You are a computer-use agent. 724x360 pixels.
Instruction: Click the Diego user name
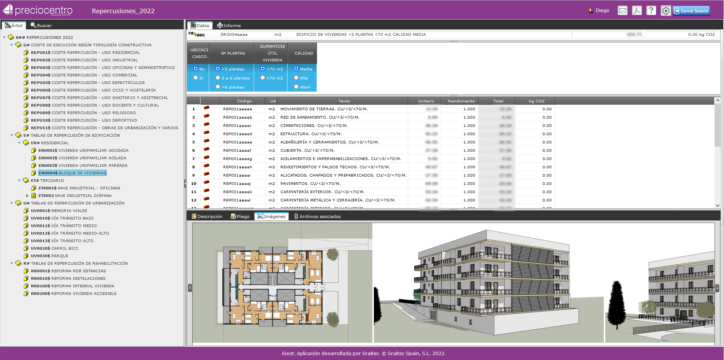point(602,11)
